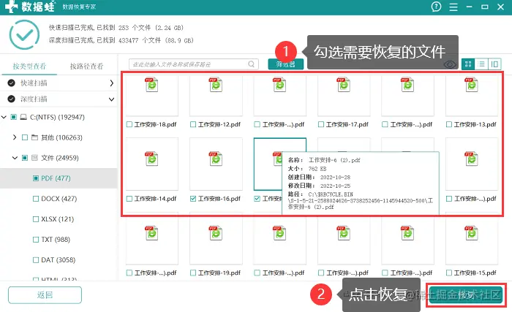Select the XLSX (121) label

pos(58,219)
